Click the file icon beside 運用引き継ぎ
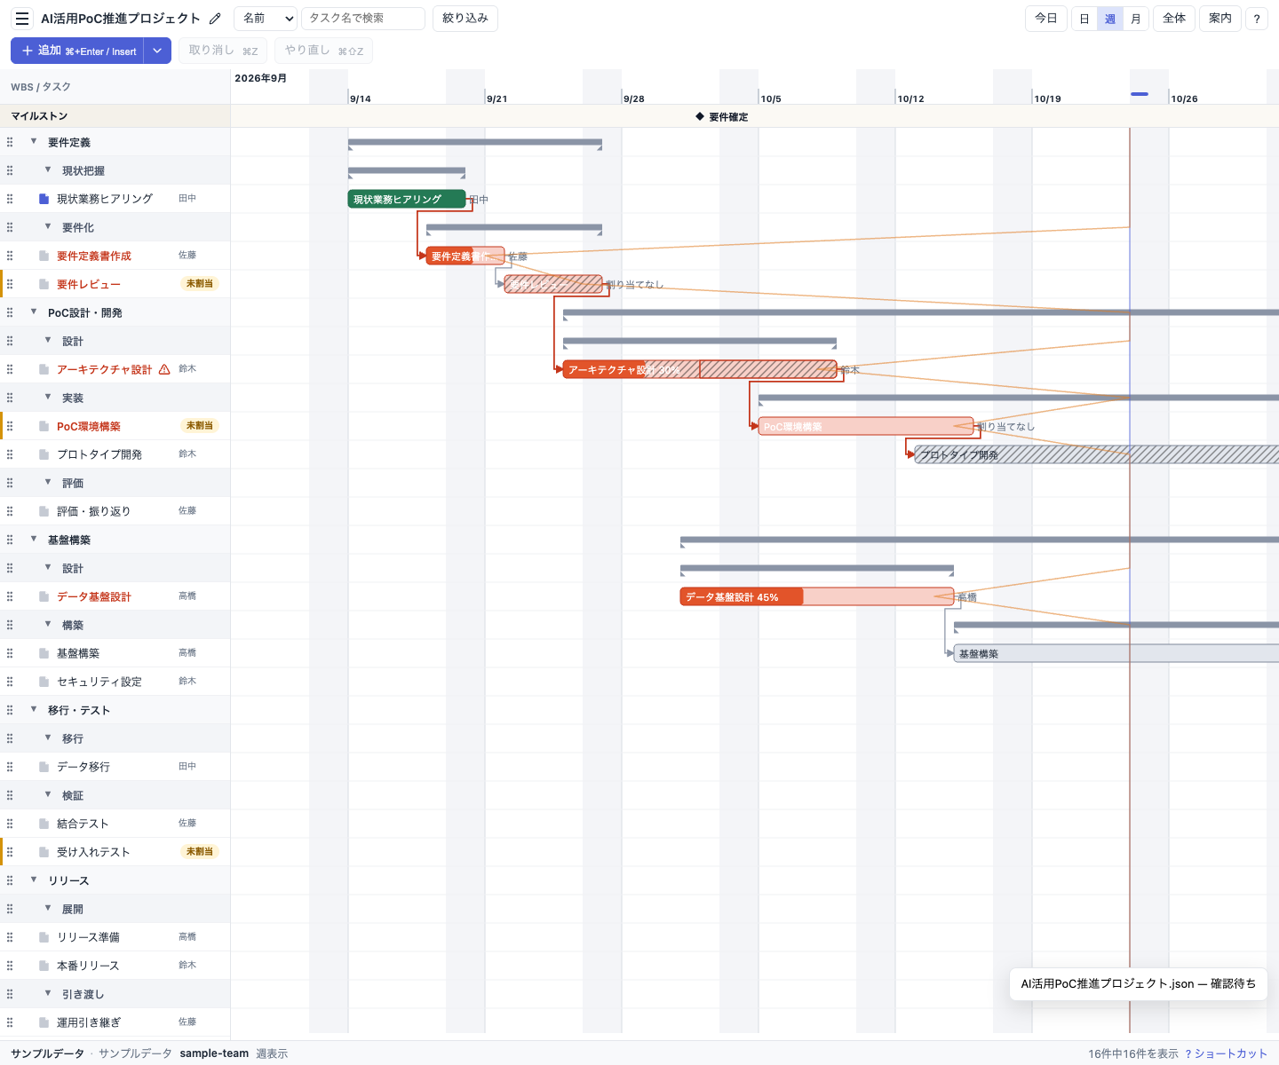This screenshot has height=1065, width=1279. click(x=44, y=1022)
